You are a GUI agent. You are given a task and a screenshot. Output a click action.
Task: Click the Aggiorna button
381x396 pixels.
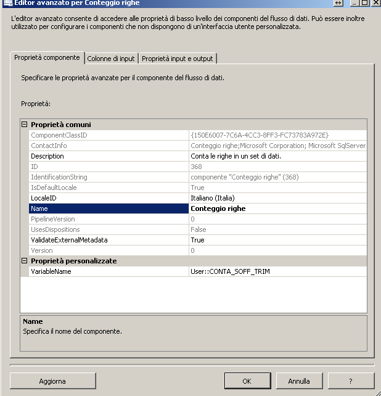(52, 381)
